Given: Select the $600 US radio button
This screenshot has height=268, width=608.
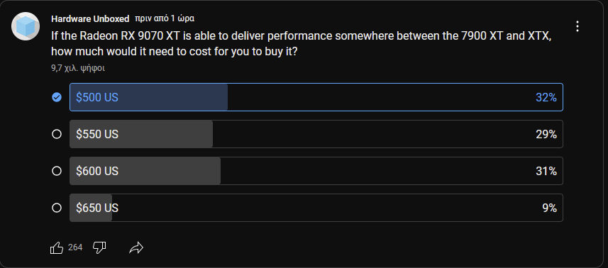Looking at the screenshot, I should (x=57, y=171).
